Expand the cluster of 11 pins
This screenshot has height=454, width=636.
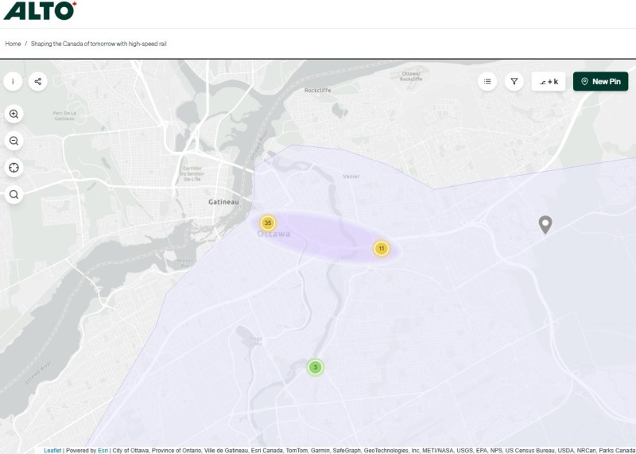(x=382, y=249)
